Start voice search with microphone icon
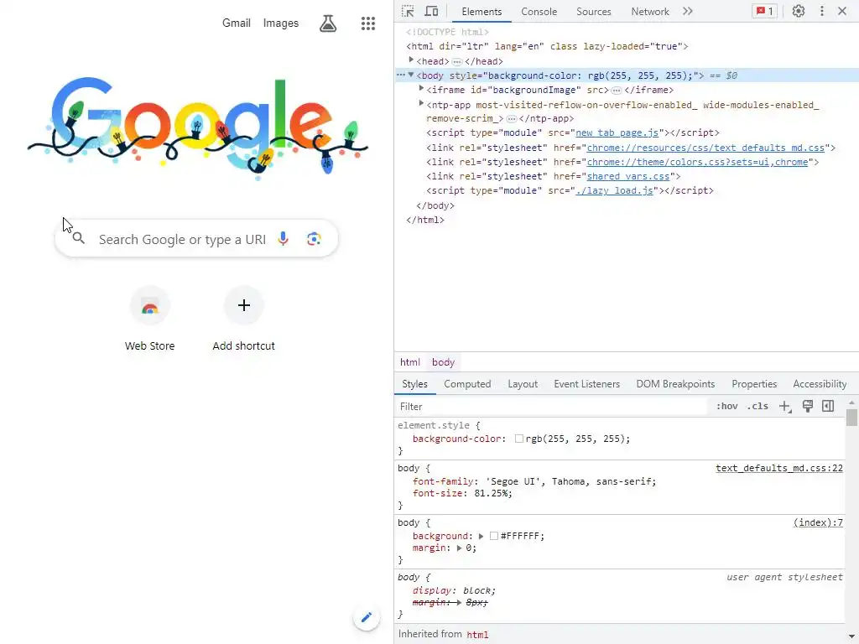The image size is (859, 644). [x=284, y=238]
